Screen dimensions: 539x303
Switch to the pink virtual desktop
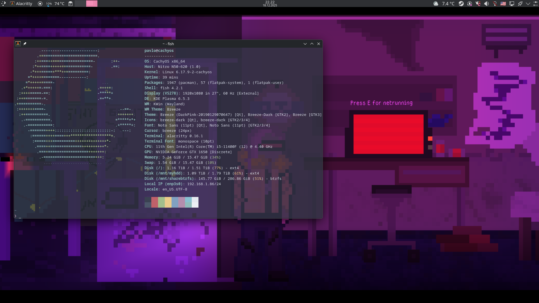click(x=92, y=4)
